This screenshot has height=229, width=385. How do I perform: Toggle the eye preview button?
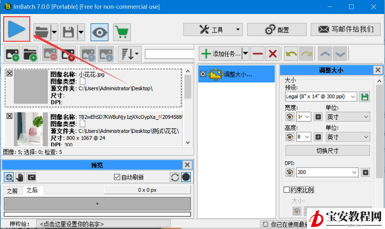(x=100, y=32)
